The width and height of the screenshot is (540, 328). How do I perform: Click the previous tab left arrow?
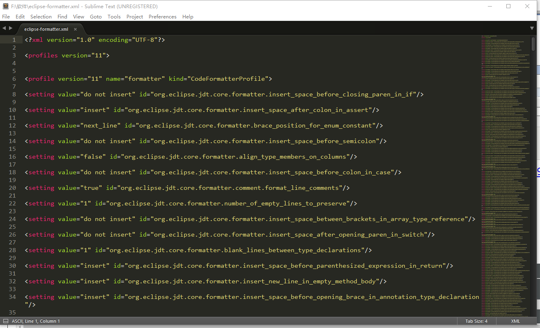pyautogui.click(x=4, y=28)
